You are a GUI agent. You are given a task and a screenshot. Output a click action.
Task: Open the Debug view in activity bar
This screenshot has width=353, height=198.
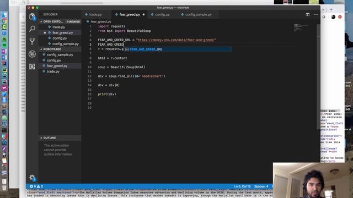click(32, 54)
